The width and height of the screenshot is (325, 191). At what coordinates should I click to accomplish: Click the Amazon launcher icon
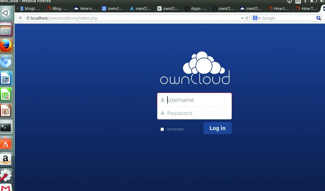pos(6,159)
